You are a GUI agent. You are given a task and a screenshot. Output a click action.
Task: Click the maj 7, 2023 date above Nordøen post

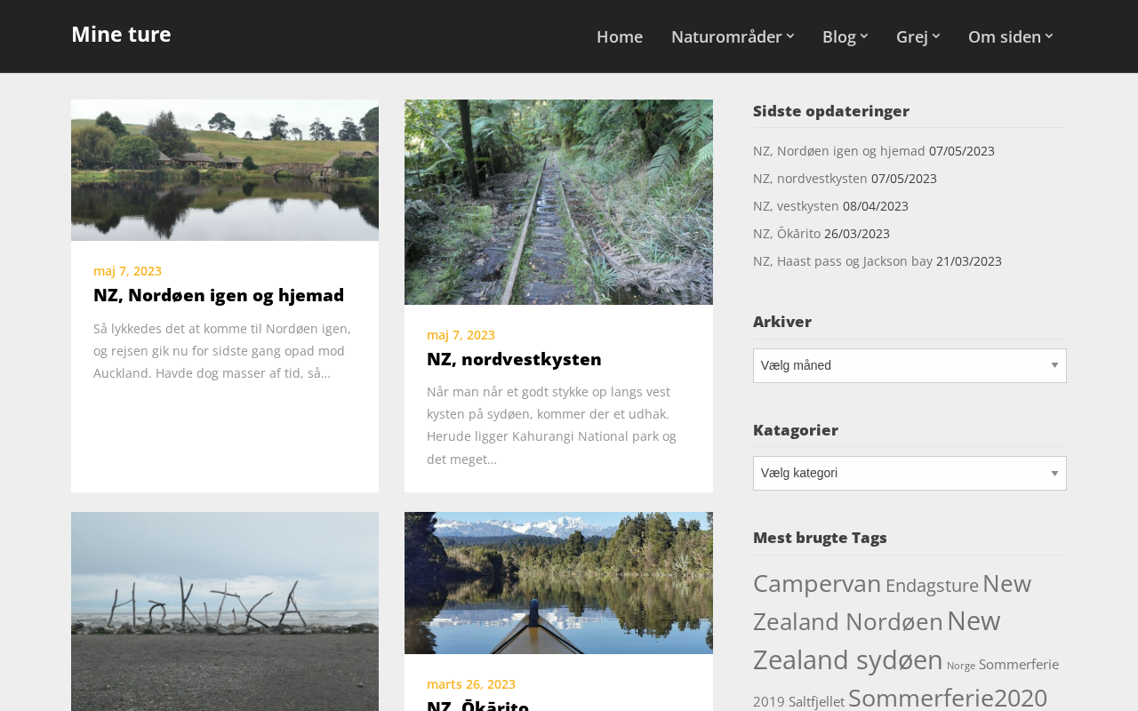[127, 271]
